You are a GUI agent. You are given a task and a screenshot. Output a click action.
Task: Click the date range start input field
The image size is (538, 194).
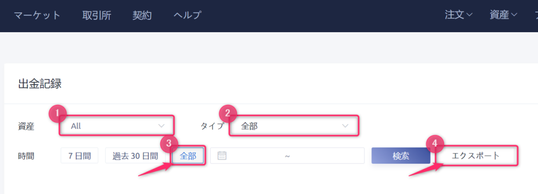[255, 156]
